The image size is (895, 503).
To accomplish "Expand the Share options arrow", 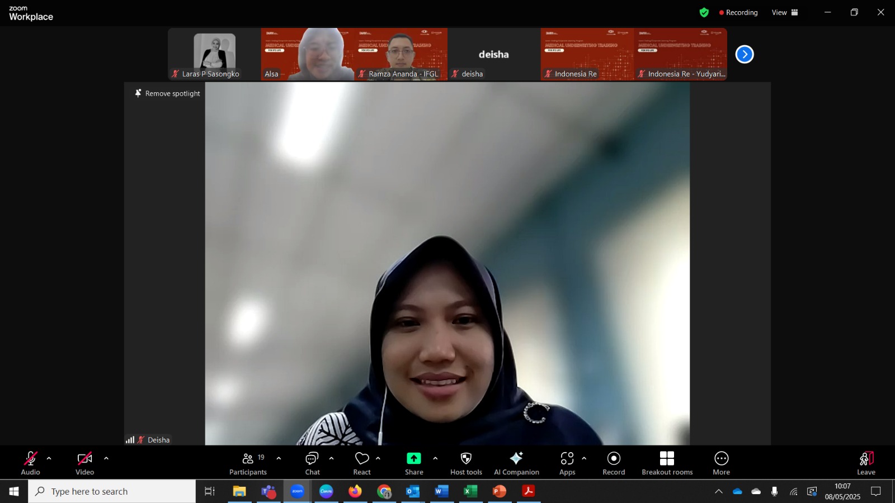I will [x=435, y=458].
